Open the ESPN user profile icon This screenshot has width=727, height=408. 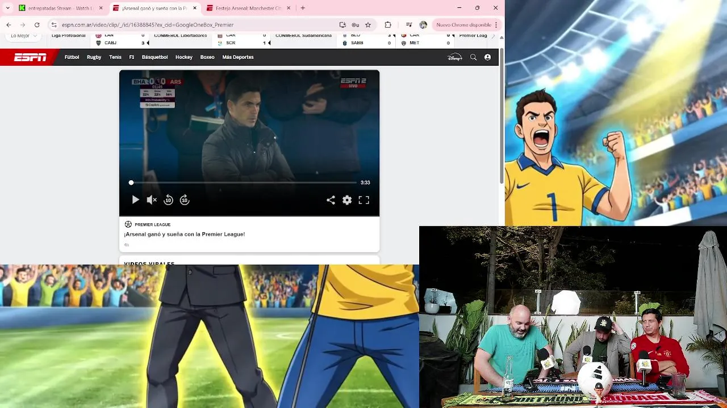pos(487,57)
